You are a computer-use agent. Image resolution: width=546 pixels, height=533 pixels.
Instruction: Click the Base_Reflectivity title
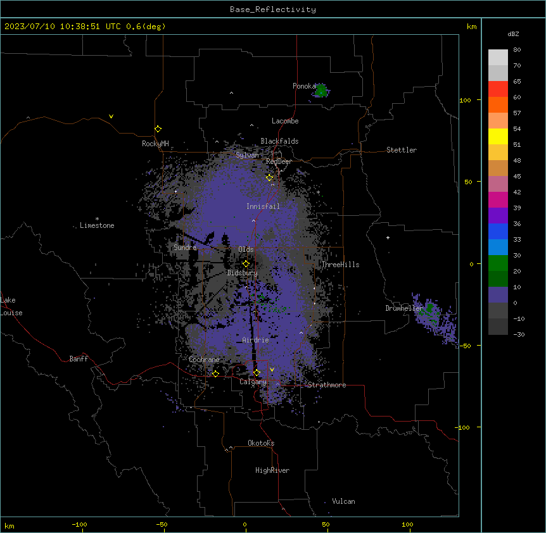[x=273, y=9]
